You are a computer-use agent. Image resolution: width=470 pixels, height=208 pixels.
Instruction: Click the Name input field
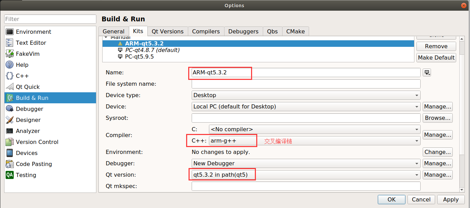(306, 72)
